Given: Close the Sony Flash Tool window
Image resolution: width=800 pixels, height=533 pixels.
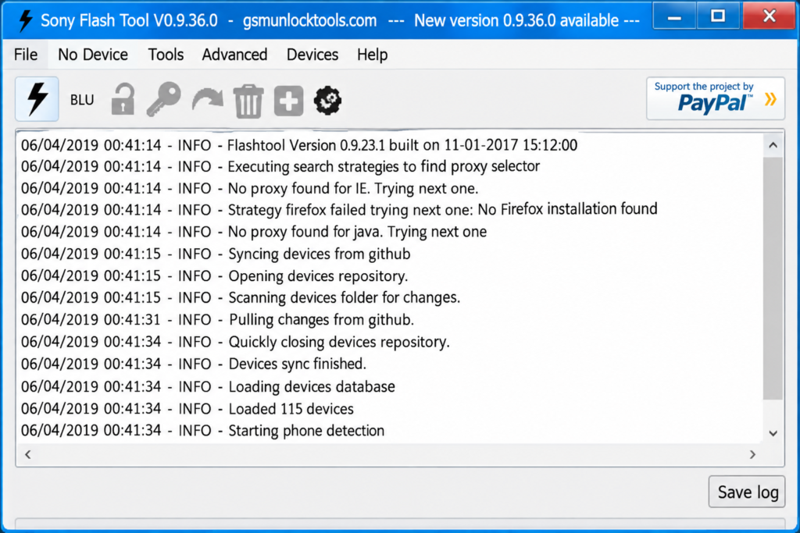Looking at the screenshot, I should coord(769,16).
